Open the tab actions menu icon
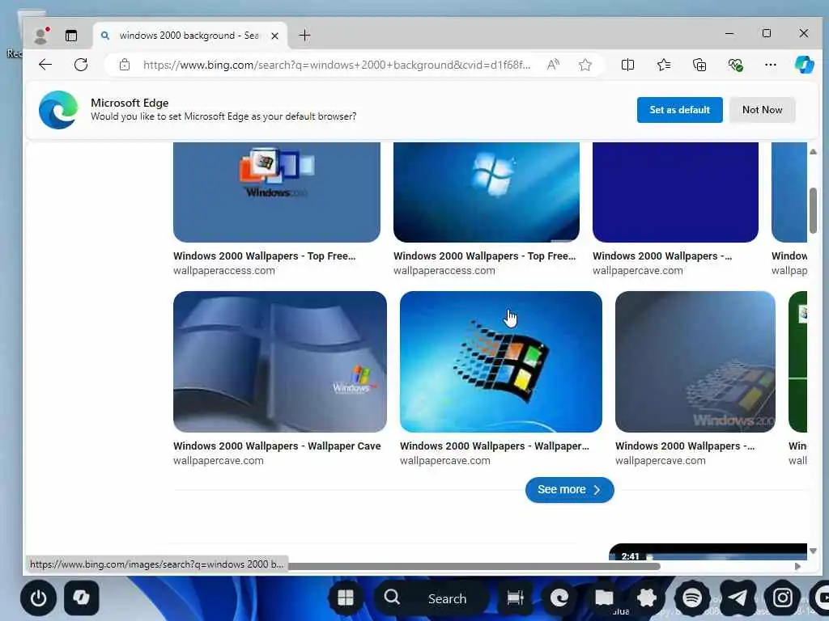This screenshot has width=829, height=621. click(71, 36)
